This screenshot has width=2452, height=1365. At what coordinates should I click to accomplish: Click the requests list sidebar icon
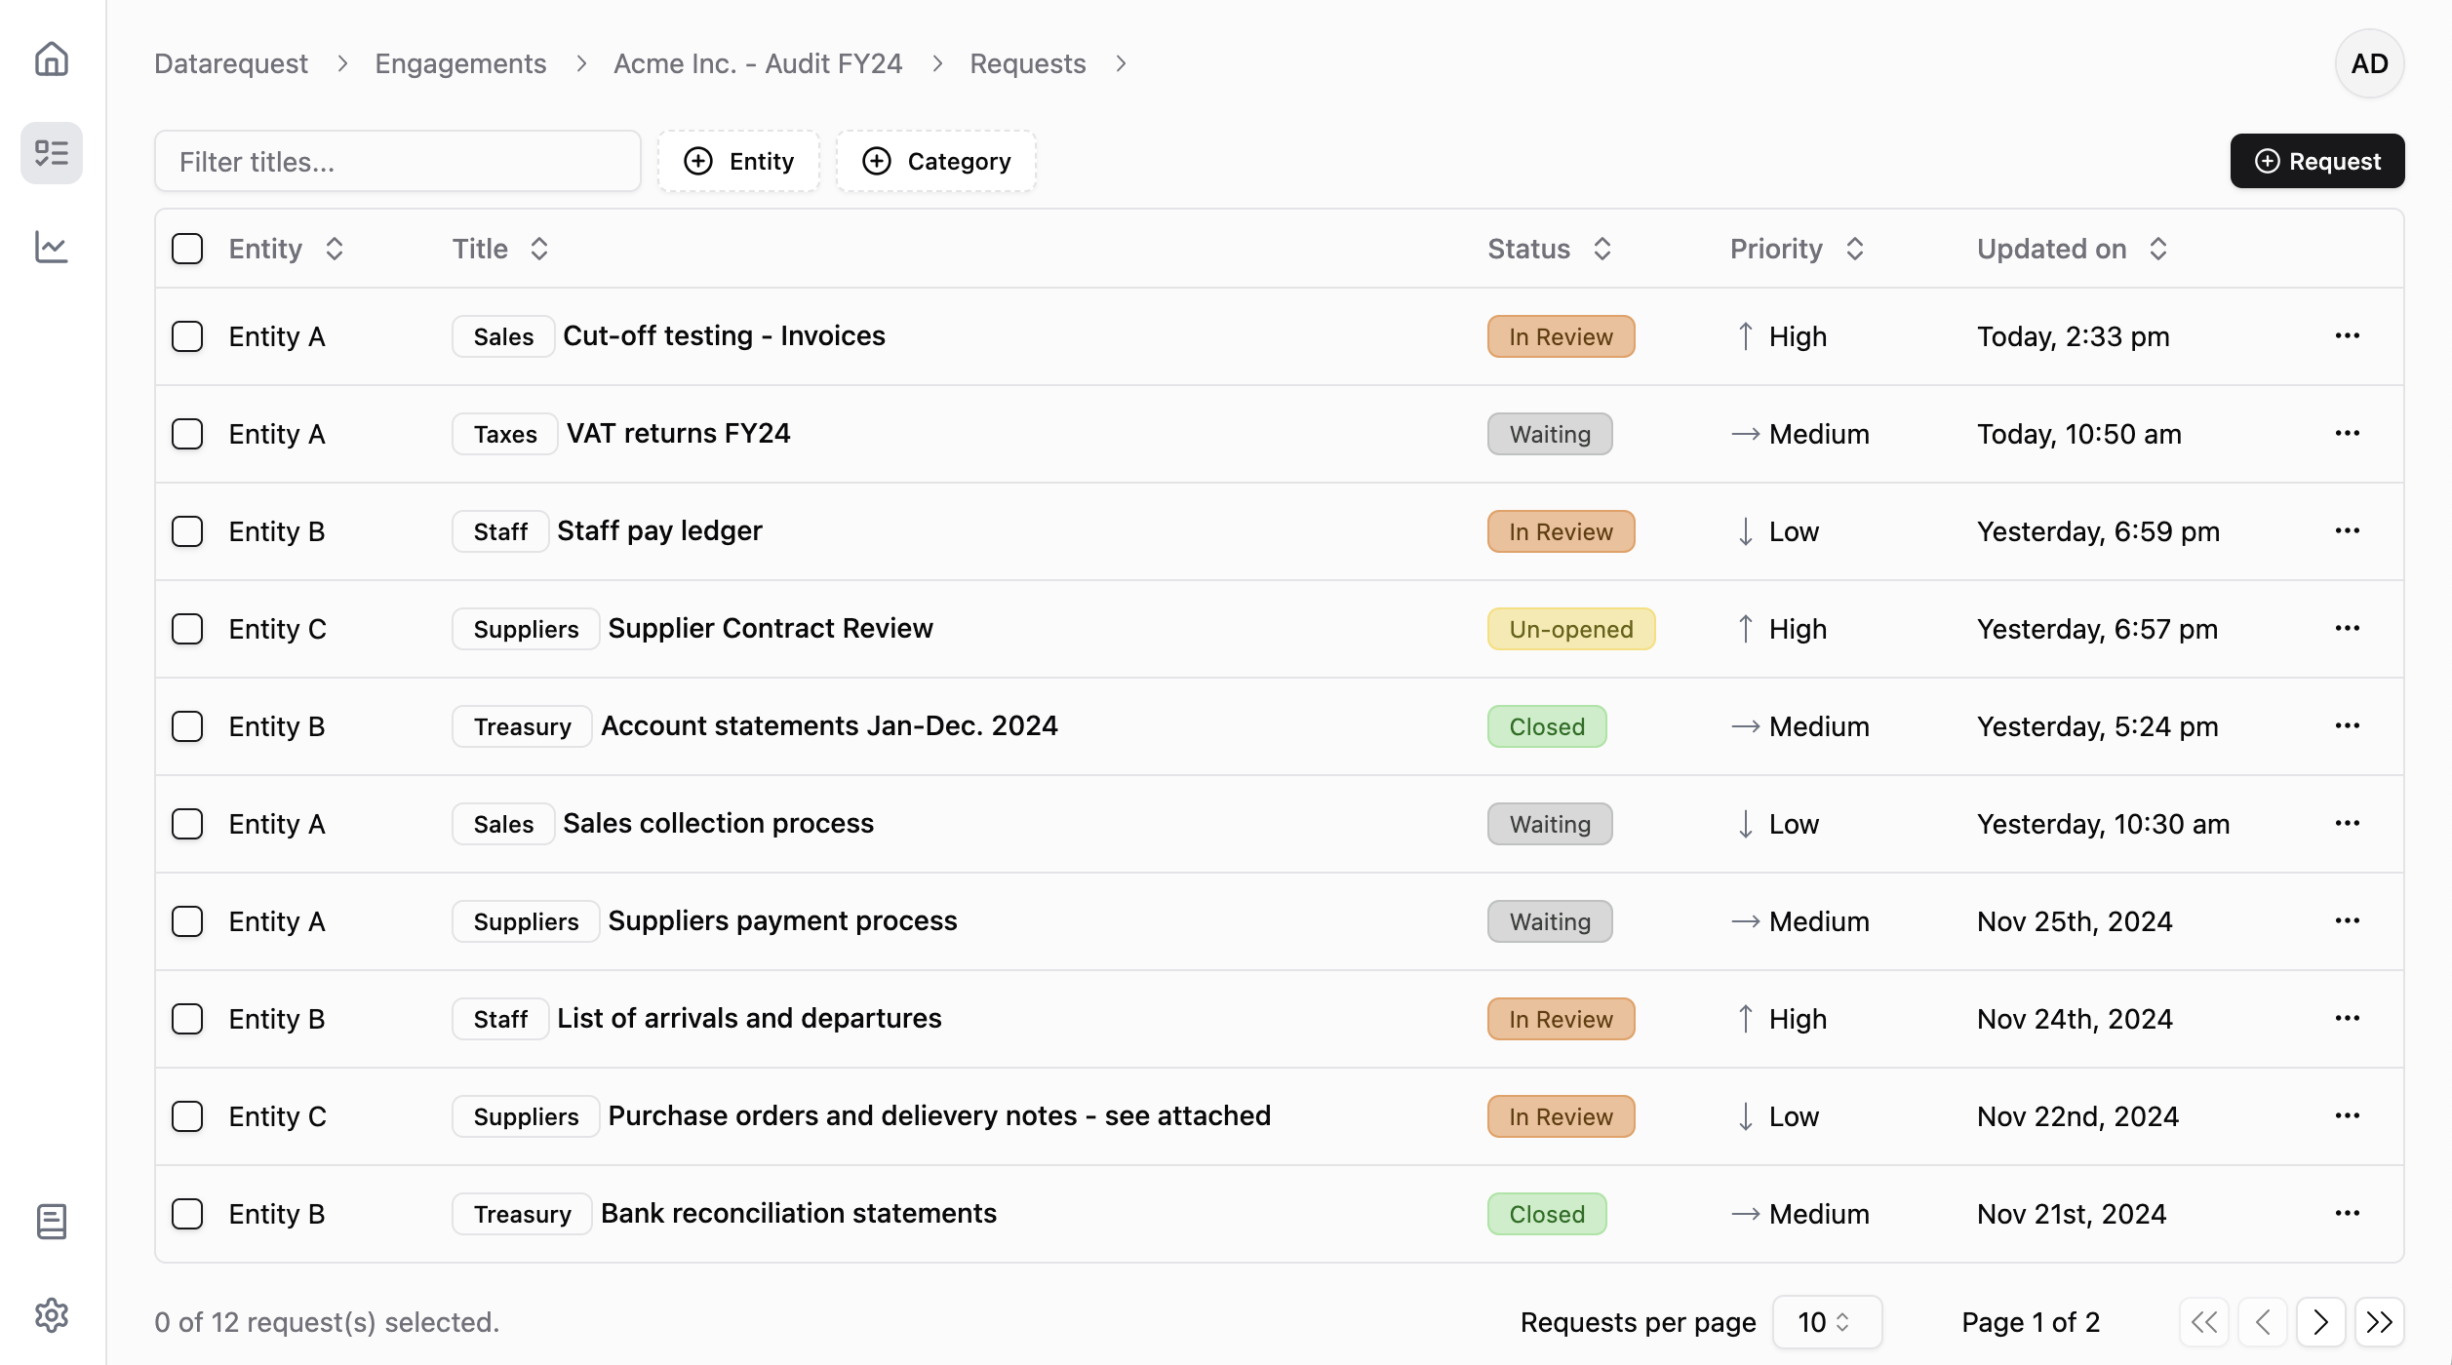coord(52,153)
